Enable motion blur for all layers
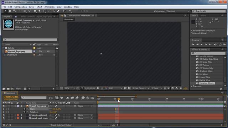This screenshot has width=228, height=128. [77, 98]
